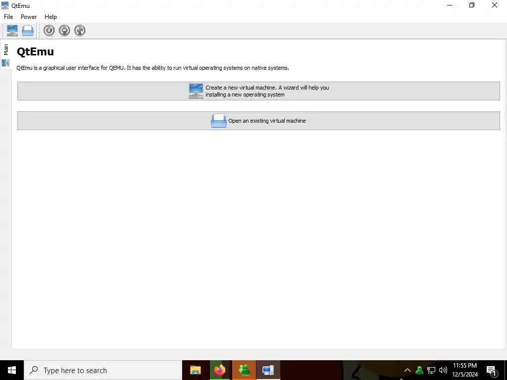The width and height of the screenshot is (507, 380).
Task: Minimize the QtEmu window
Action: tap(450, 5)
